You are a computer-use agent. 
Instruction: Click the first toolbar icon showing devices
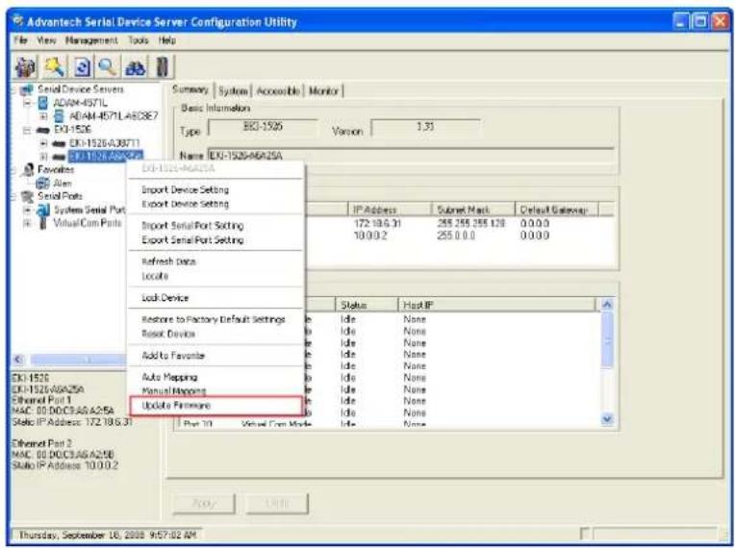pyautogui.click(x=25, y=66)
